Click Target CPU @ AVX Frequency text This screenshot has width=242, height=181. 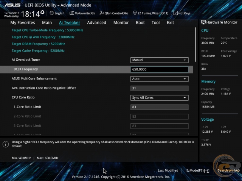pos(43,37)
